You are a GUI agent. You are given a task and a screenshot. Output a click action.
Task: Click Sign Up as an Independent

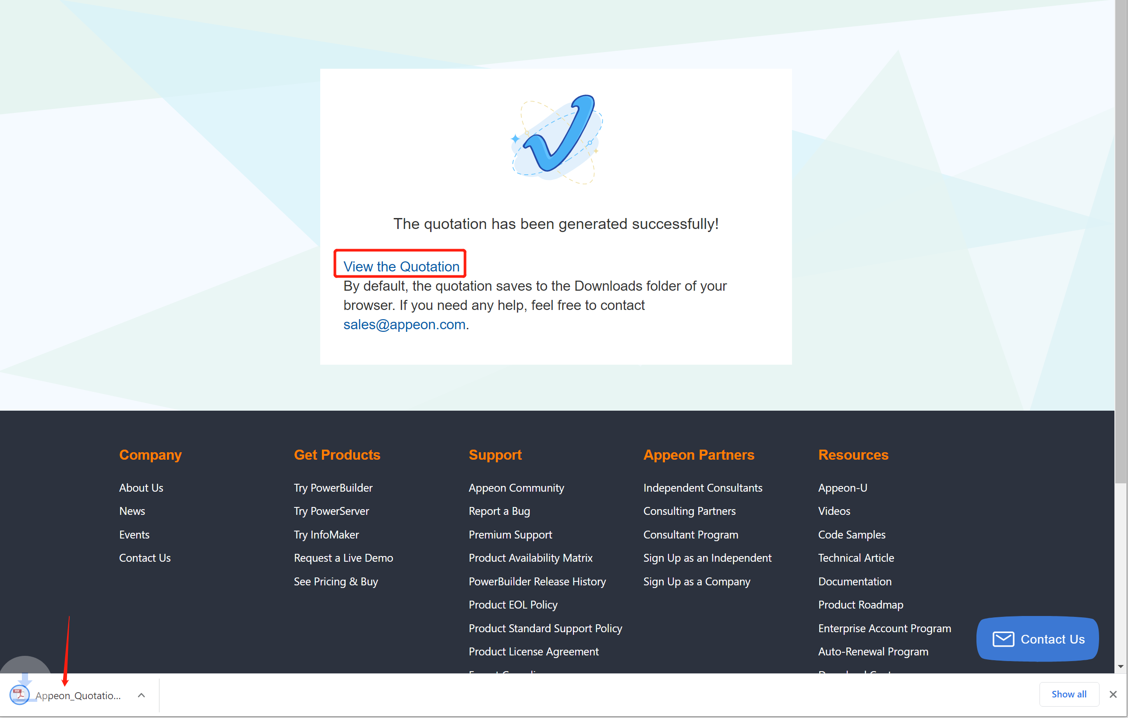(707, 557)
